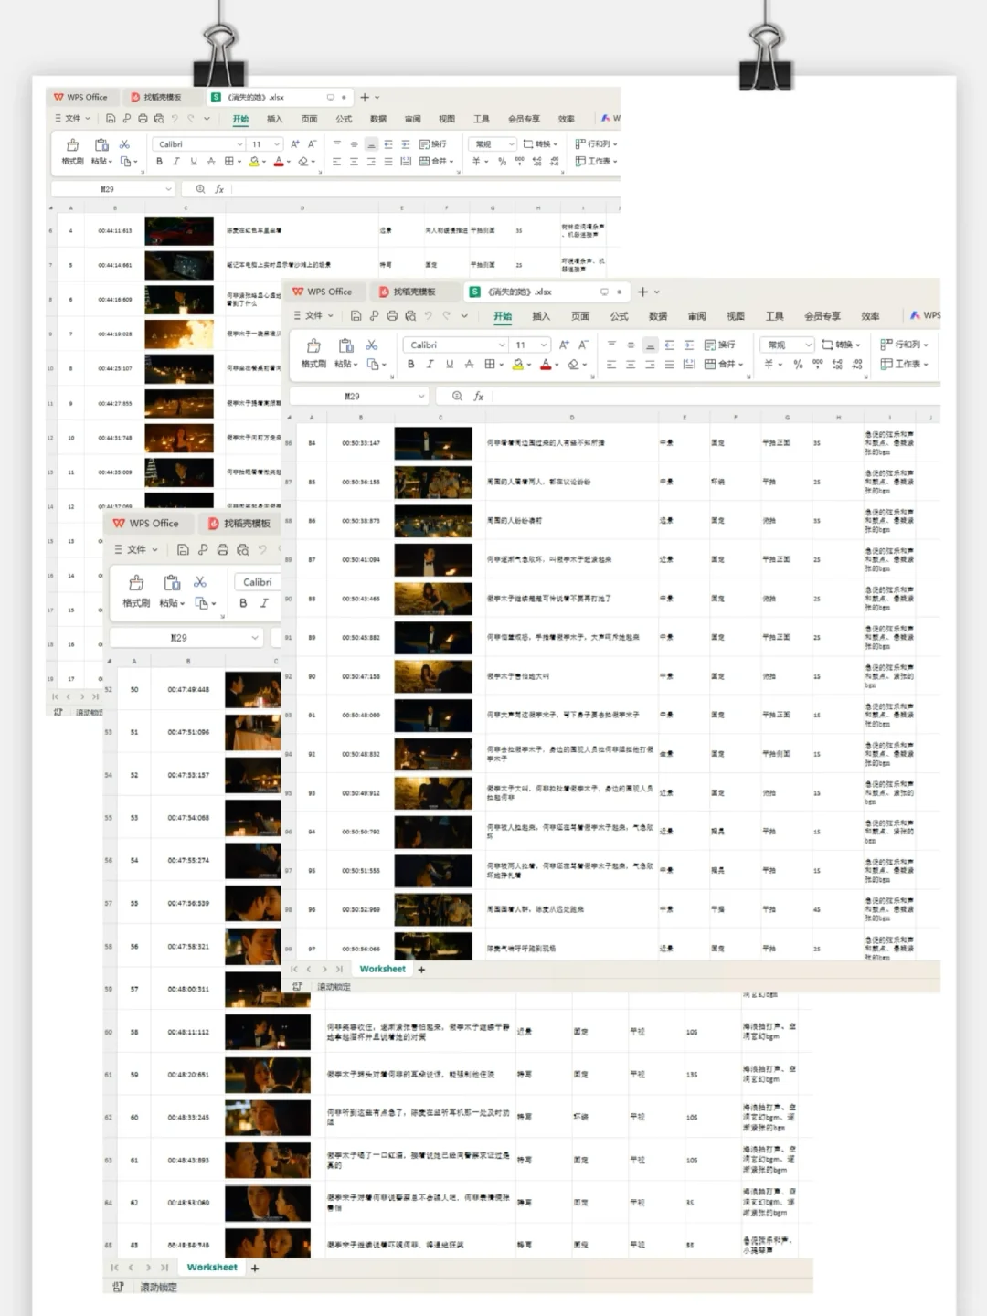Click the scissors cut icon in the right-side window

(x=371, y=345)
